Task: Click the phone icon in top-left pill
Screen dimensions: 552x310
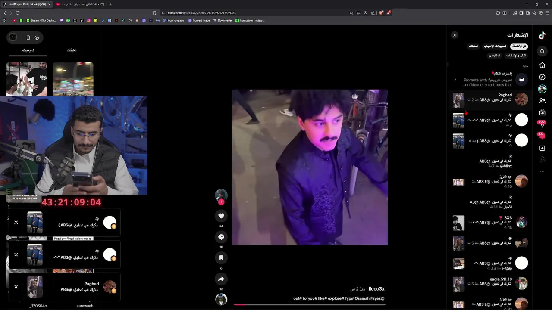Action: click(x=28, y=37)
